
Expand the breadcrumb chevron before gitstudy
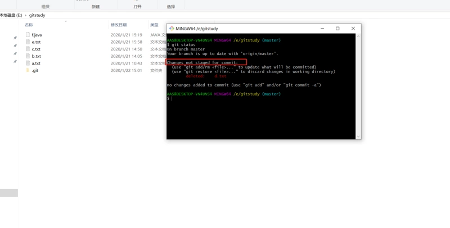[x=25, y=15]
